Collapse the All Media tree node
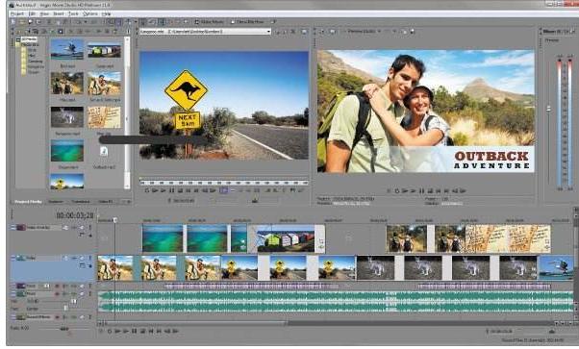Viewport: 579px width, 349px height. 17,39
